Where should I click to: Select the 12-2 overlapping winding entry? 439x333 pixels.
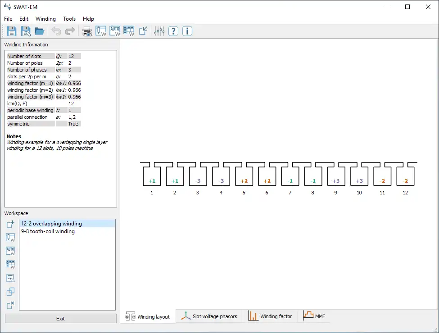coord(51,224)
